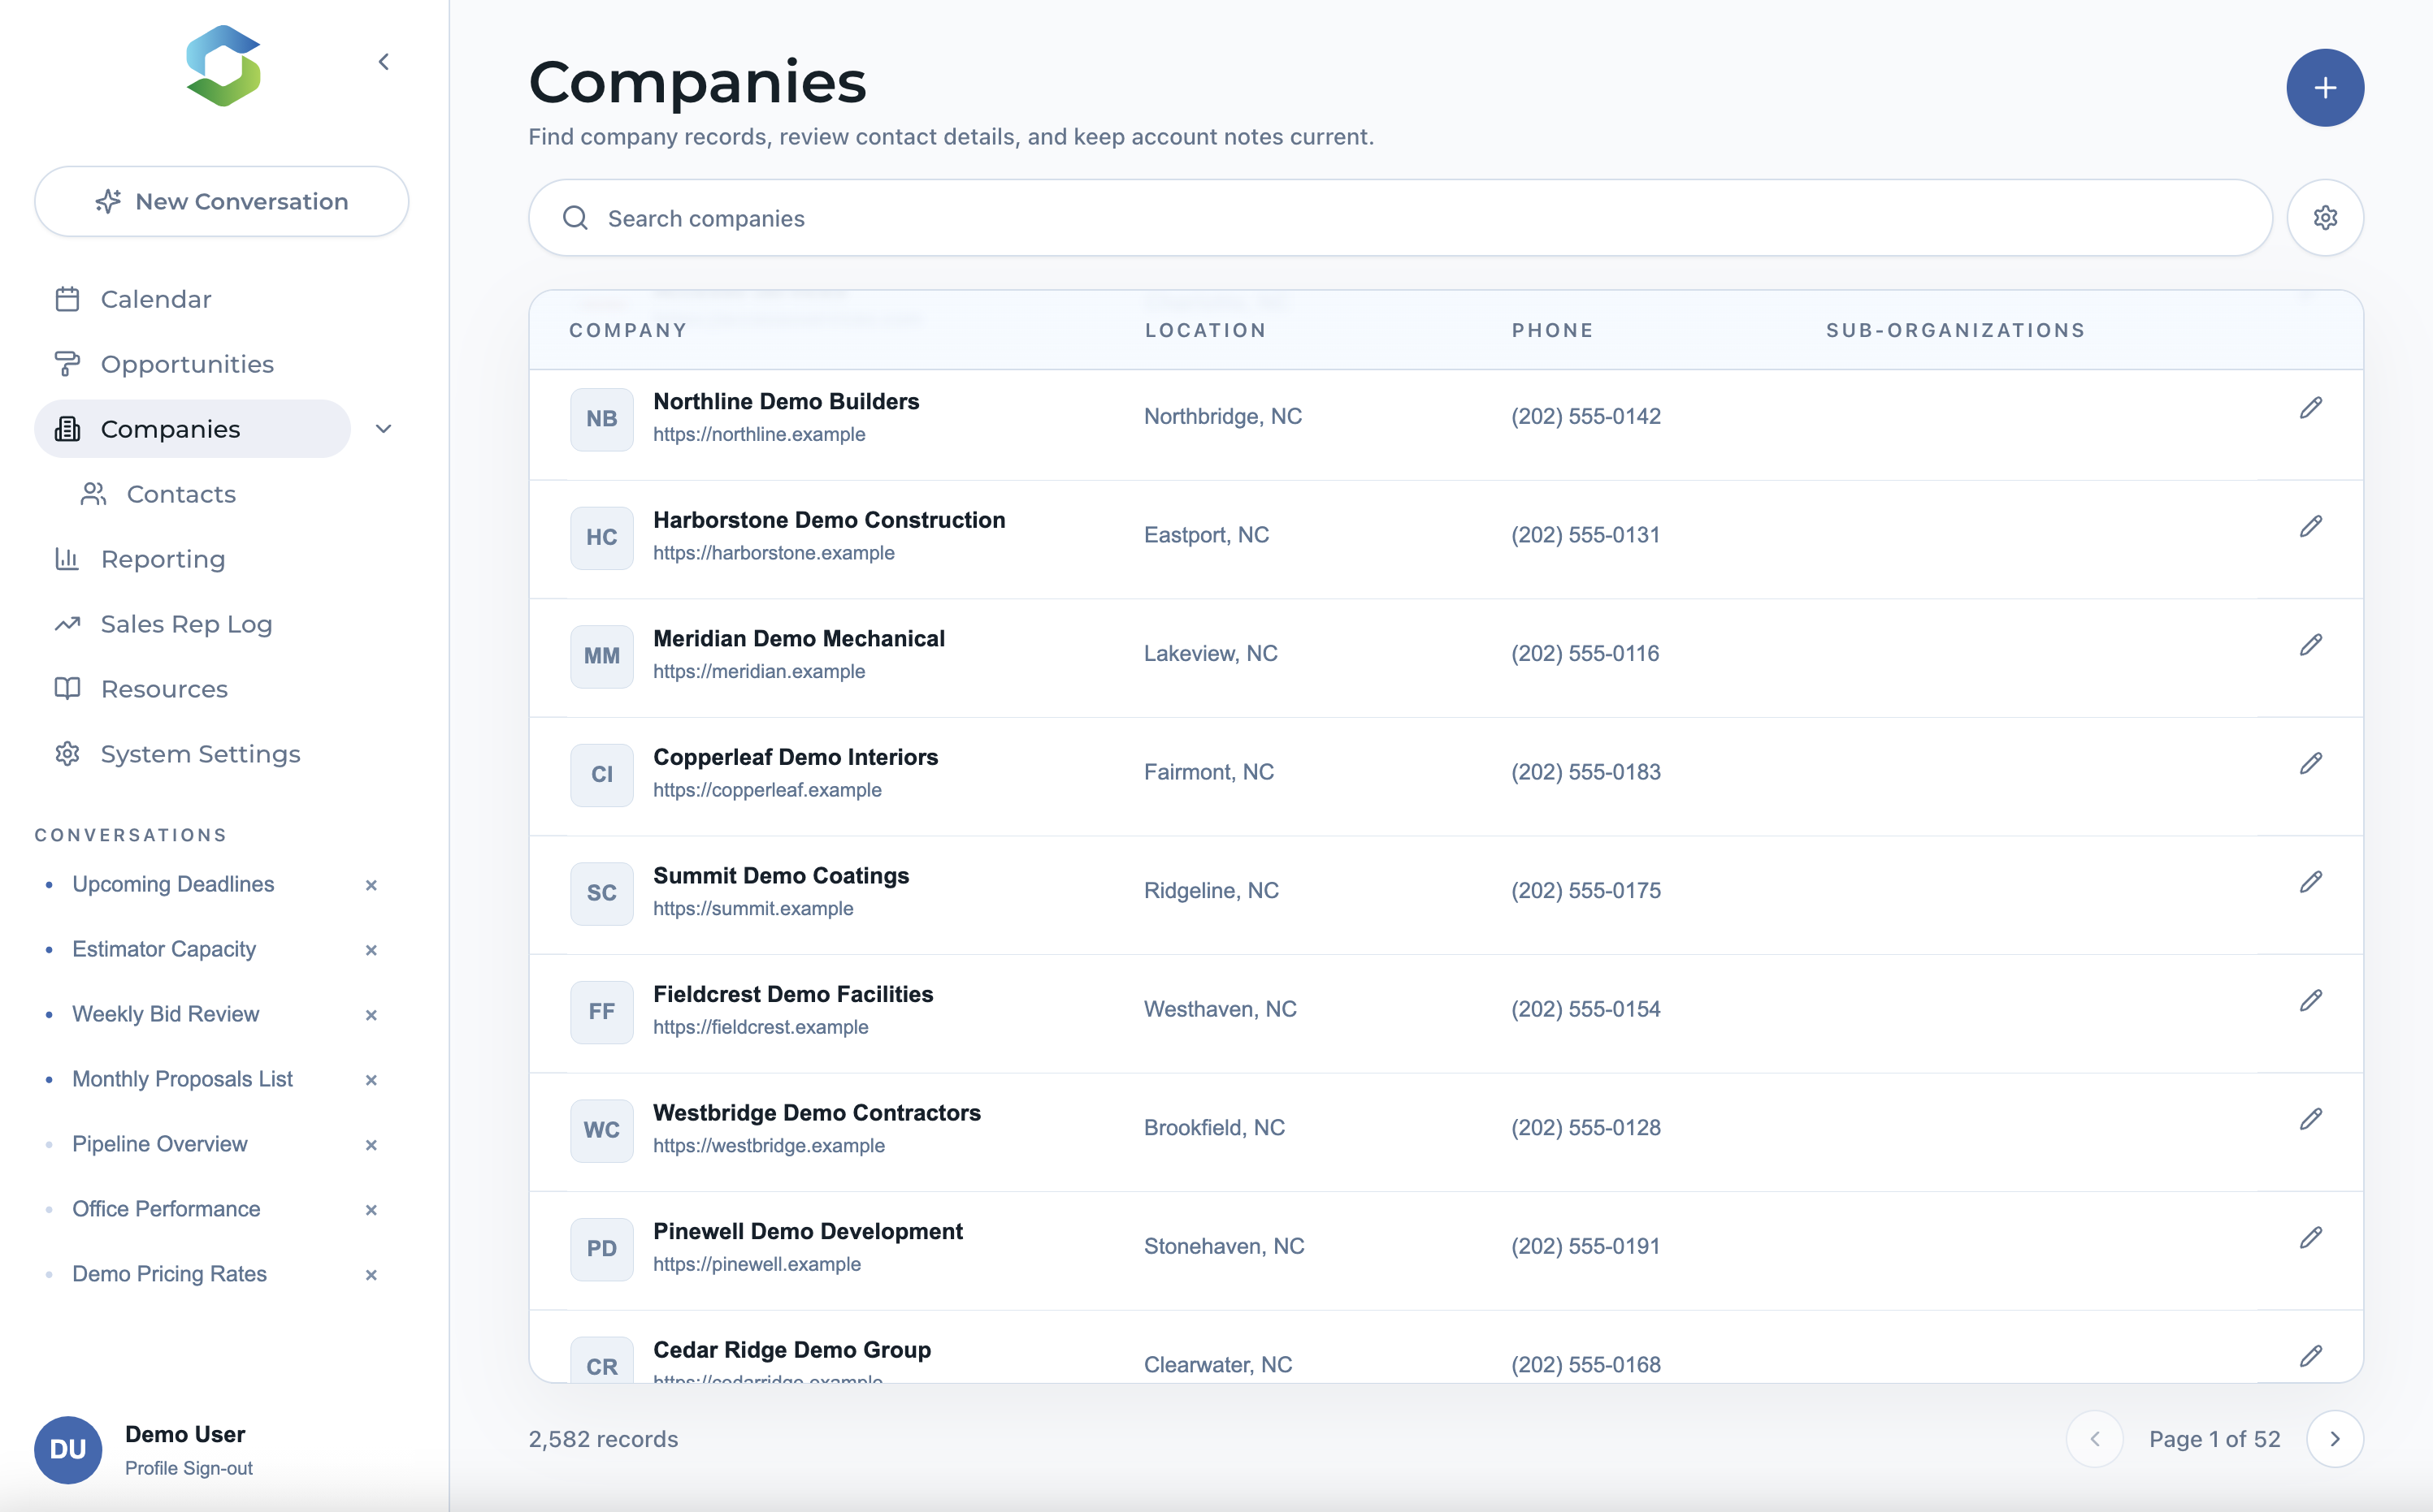Collapse the Companies submenu chevron
Viewport: 2433px width, 1512px height.
pos(384,429)
